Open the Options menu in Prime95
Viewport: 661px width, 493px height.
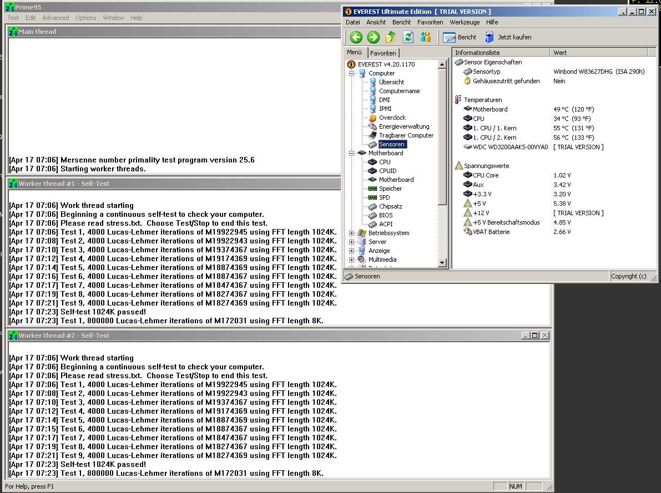click(x=85, y=18)
